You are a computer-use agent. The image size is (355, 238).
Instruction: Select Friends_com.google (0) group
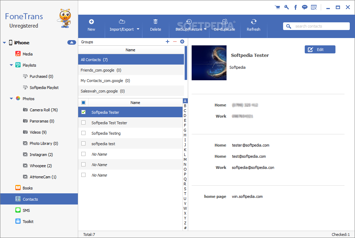tap(131, 70)
